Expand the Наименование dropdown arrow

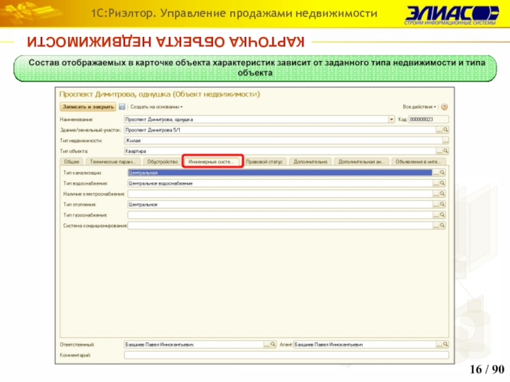point(391,119)
